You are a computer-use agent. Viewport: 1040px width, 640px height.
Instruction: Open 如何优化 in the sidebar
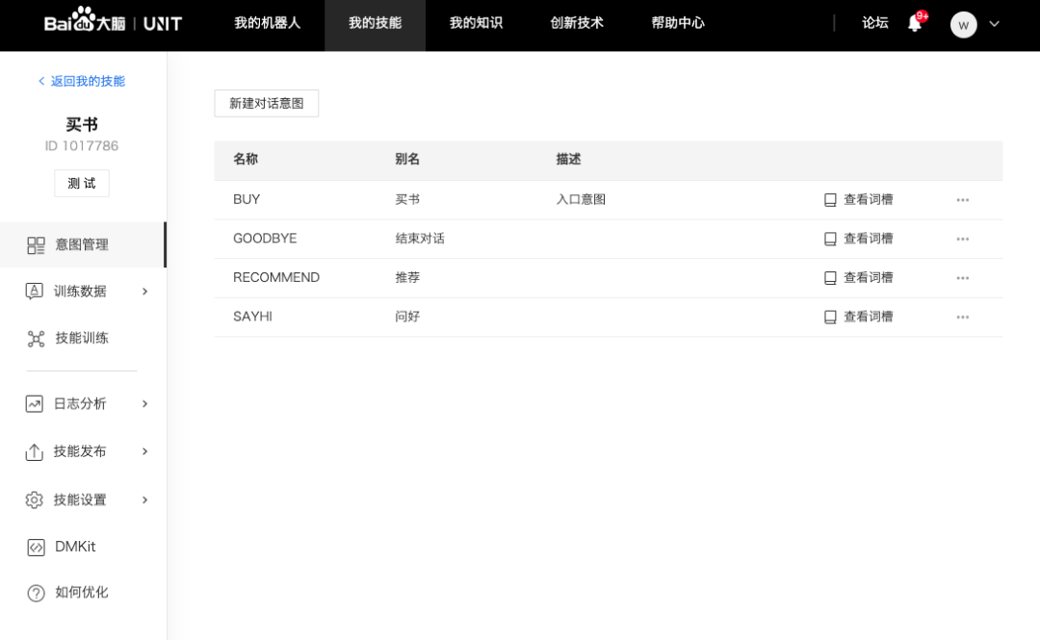pos(82,592)
